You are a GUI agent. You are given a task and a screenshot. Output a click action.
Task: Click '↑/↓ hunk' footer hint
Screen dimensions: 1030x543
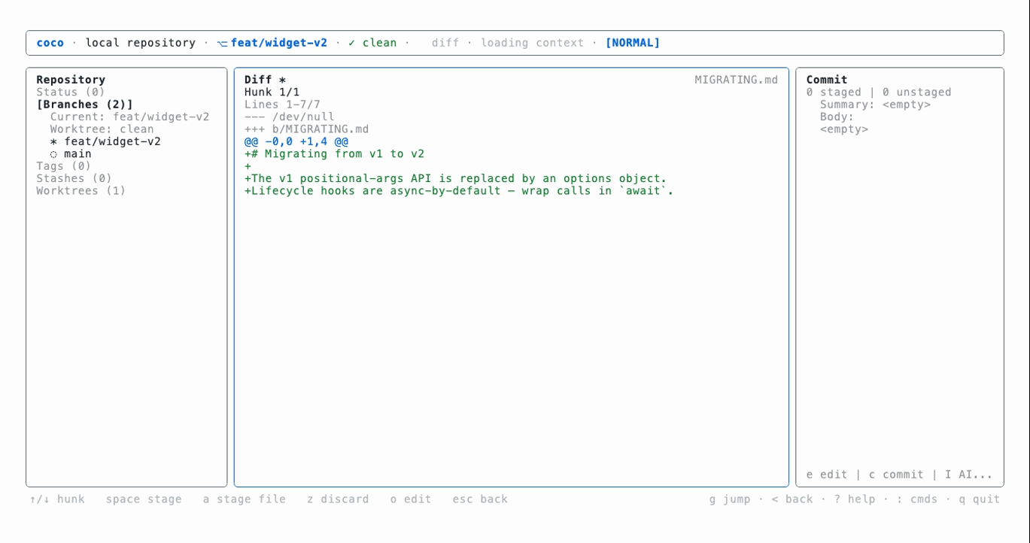tap(57, 499)
